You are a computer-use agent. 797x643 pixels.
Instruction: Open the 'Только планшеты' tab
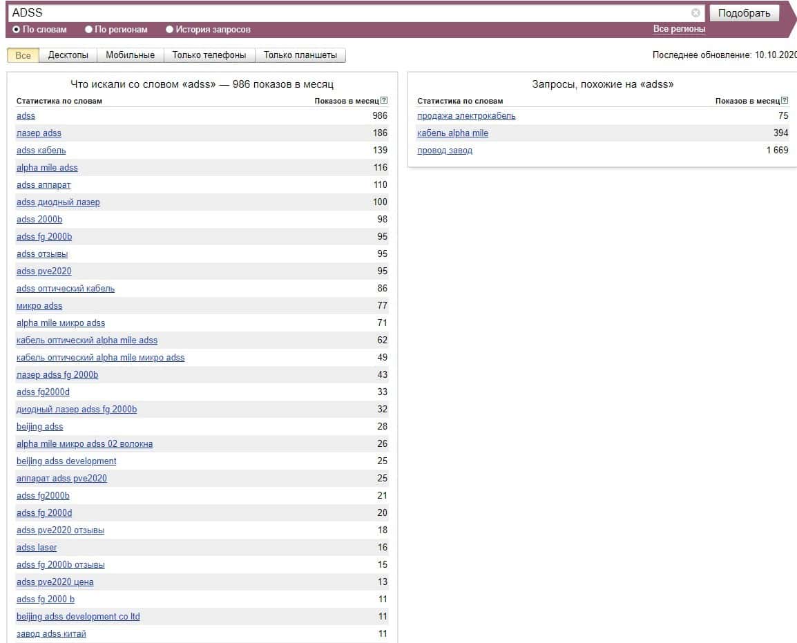click(300, 55)
